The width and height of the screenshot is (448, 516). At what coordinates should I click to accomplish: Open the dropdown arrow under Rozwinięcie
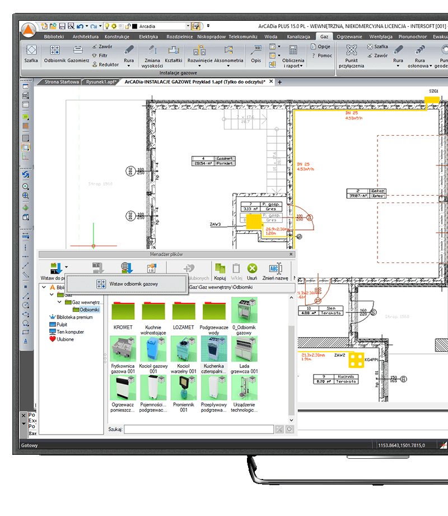click(199, 66)
